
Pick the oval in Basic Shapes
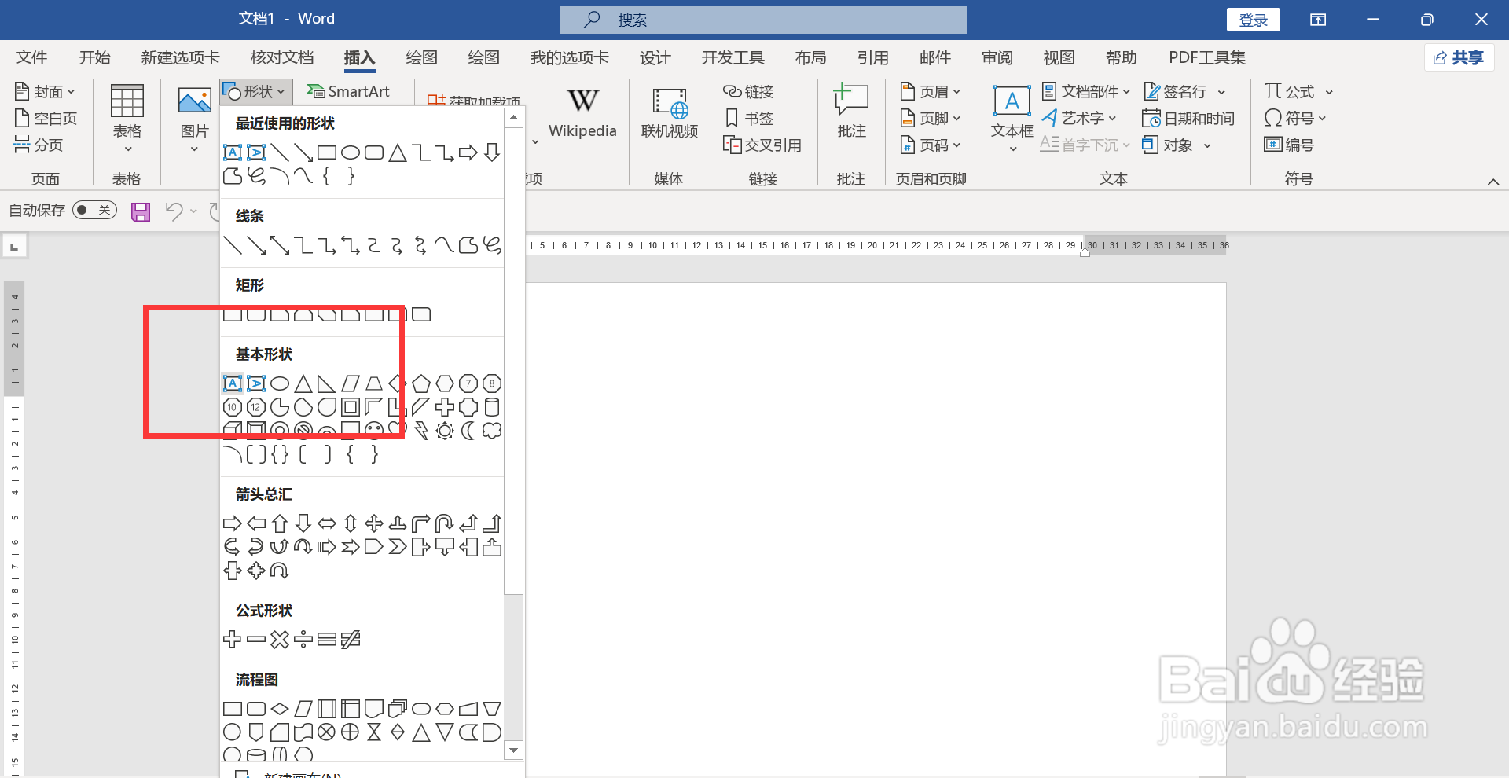pos(280,383)
